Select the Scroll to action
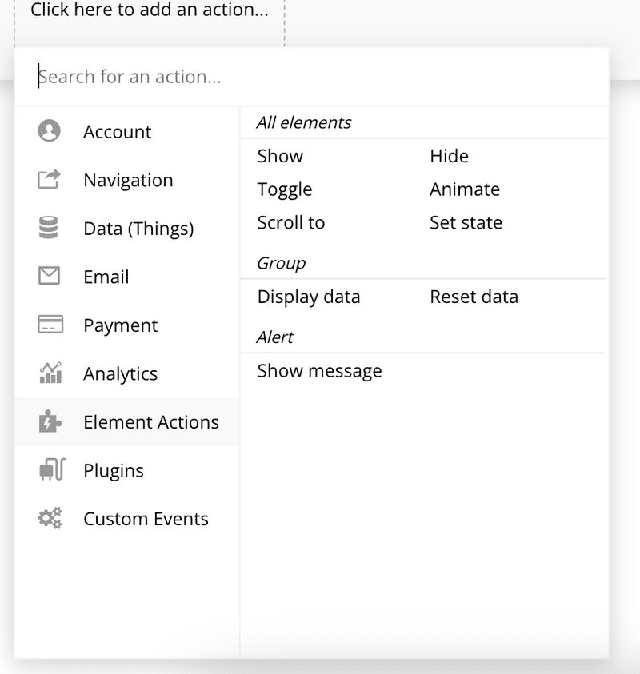 point(291,222)
